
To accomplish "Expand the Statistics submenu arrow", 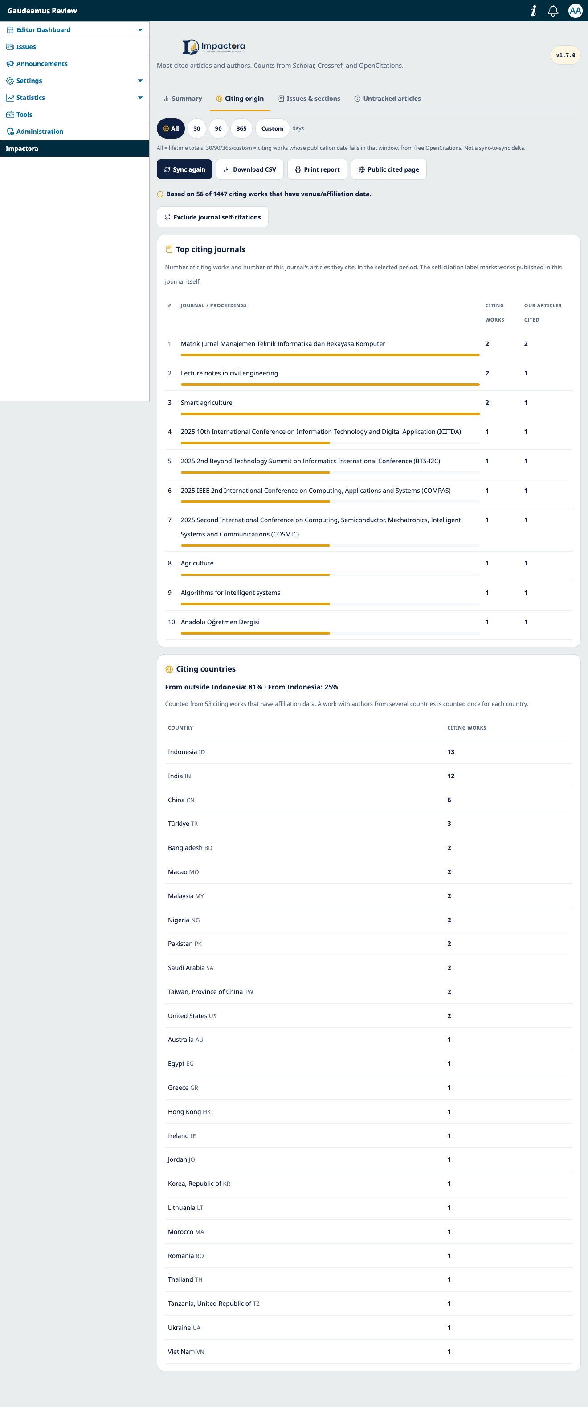I will pos(140,98).
